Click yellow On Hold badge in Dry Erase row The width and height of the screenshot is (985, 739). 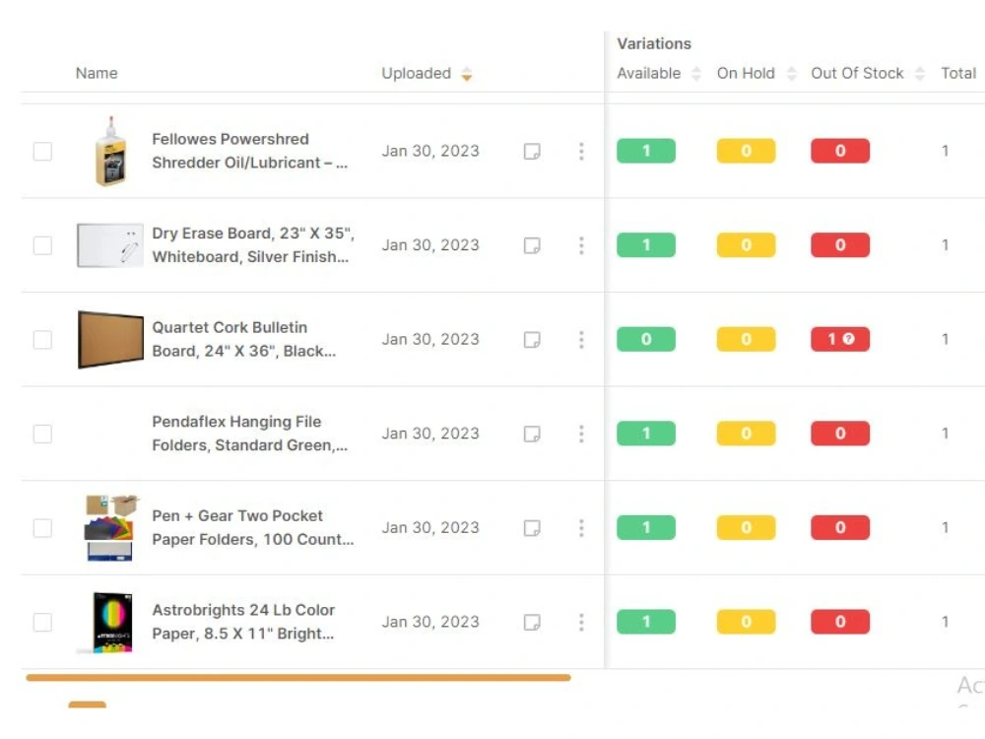(x=746, y=245)
